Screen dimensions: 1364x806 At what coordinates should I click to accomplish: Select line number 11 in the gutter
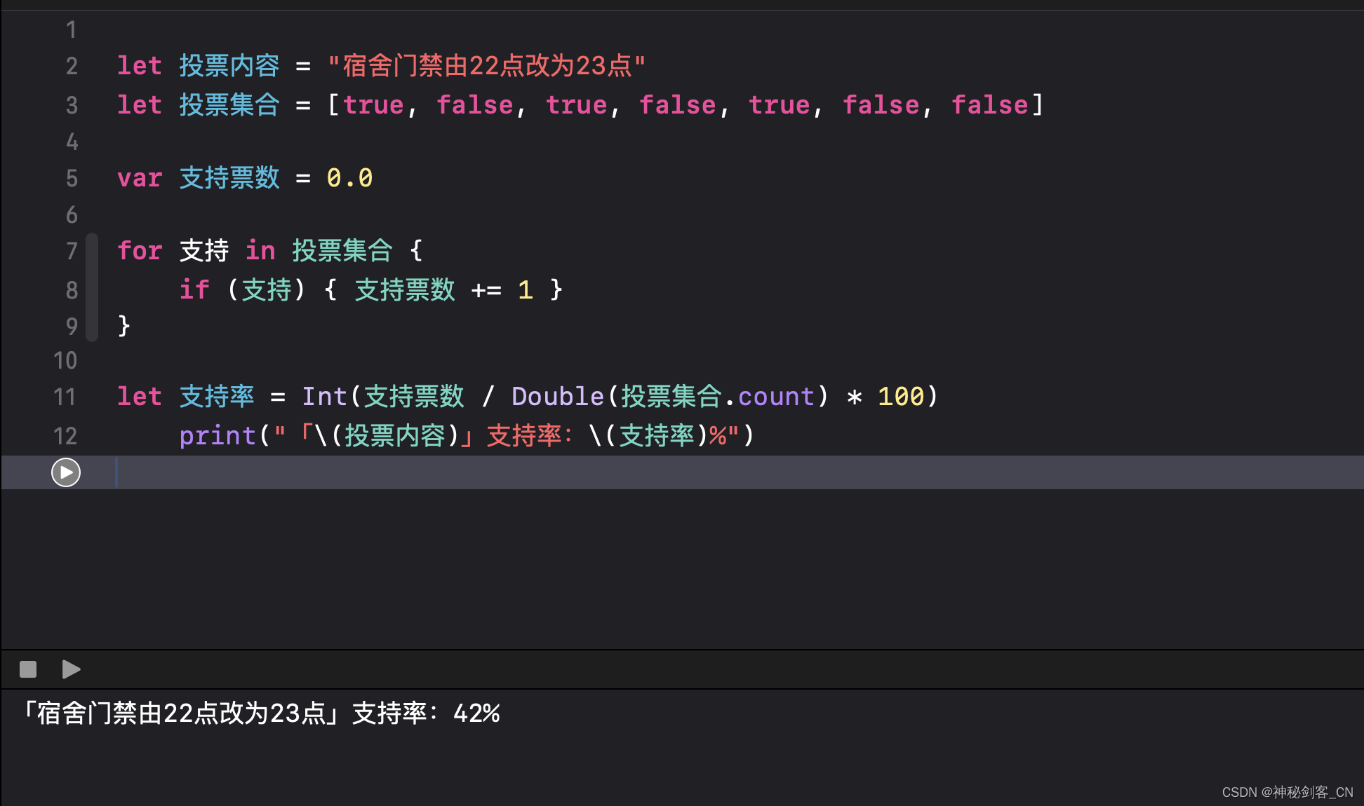tap(65, 397)
